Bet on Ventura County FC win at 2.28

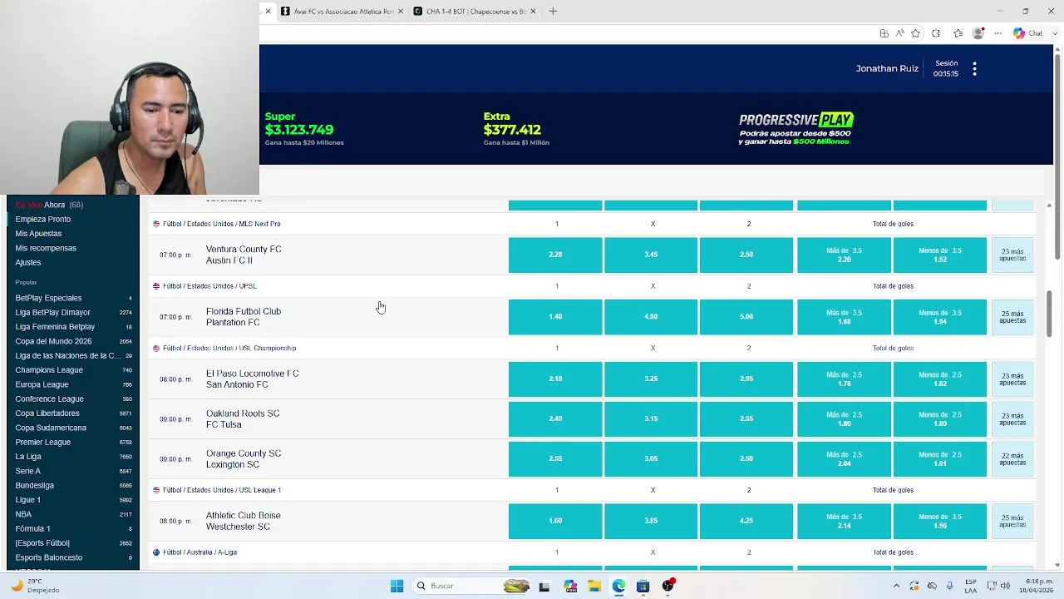click(555, 255)
